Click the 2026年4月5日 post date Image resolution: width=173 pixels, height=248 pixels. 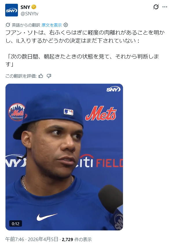(x=43, y=239)
